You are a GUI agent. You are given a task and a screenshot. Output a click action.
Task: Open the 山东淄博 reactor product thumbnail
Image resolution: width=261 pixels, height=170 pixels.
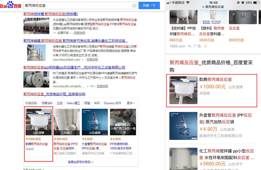click(39, 122)
